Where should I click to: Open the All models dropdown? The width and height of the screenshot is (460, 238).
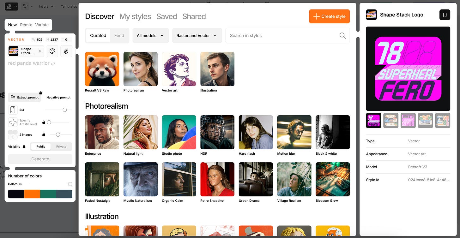pos(150,36)
